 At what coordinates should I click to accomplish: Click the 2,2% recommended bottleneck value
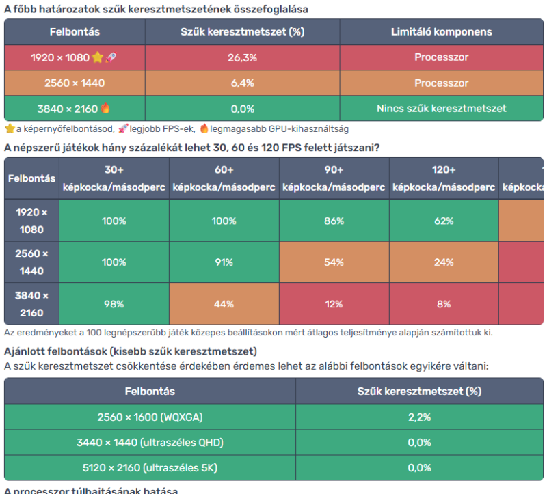[x=419, y=417]
